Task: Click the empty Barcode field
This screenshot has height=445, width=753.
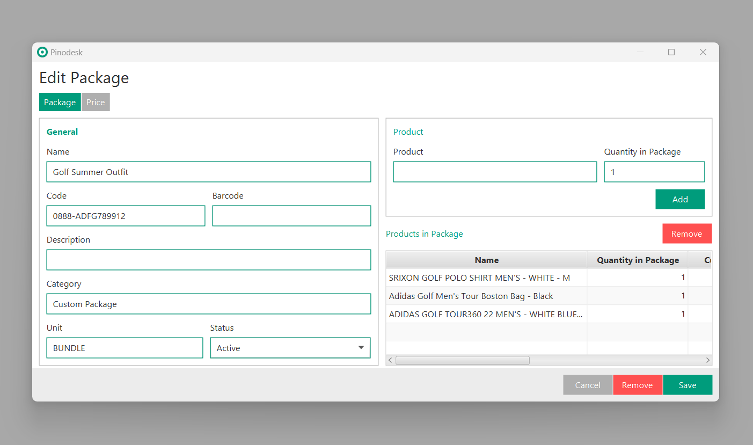Action: pyautogui.click(x=291, y=216)
